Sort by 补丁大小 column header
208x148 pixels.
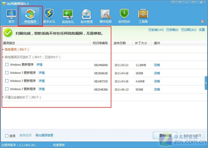pos(141,43)
